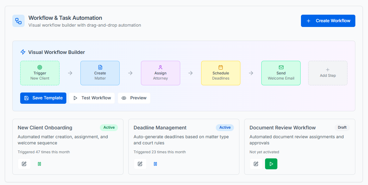Edit the Document Review Workflow

[256, 164]
